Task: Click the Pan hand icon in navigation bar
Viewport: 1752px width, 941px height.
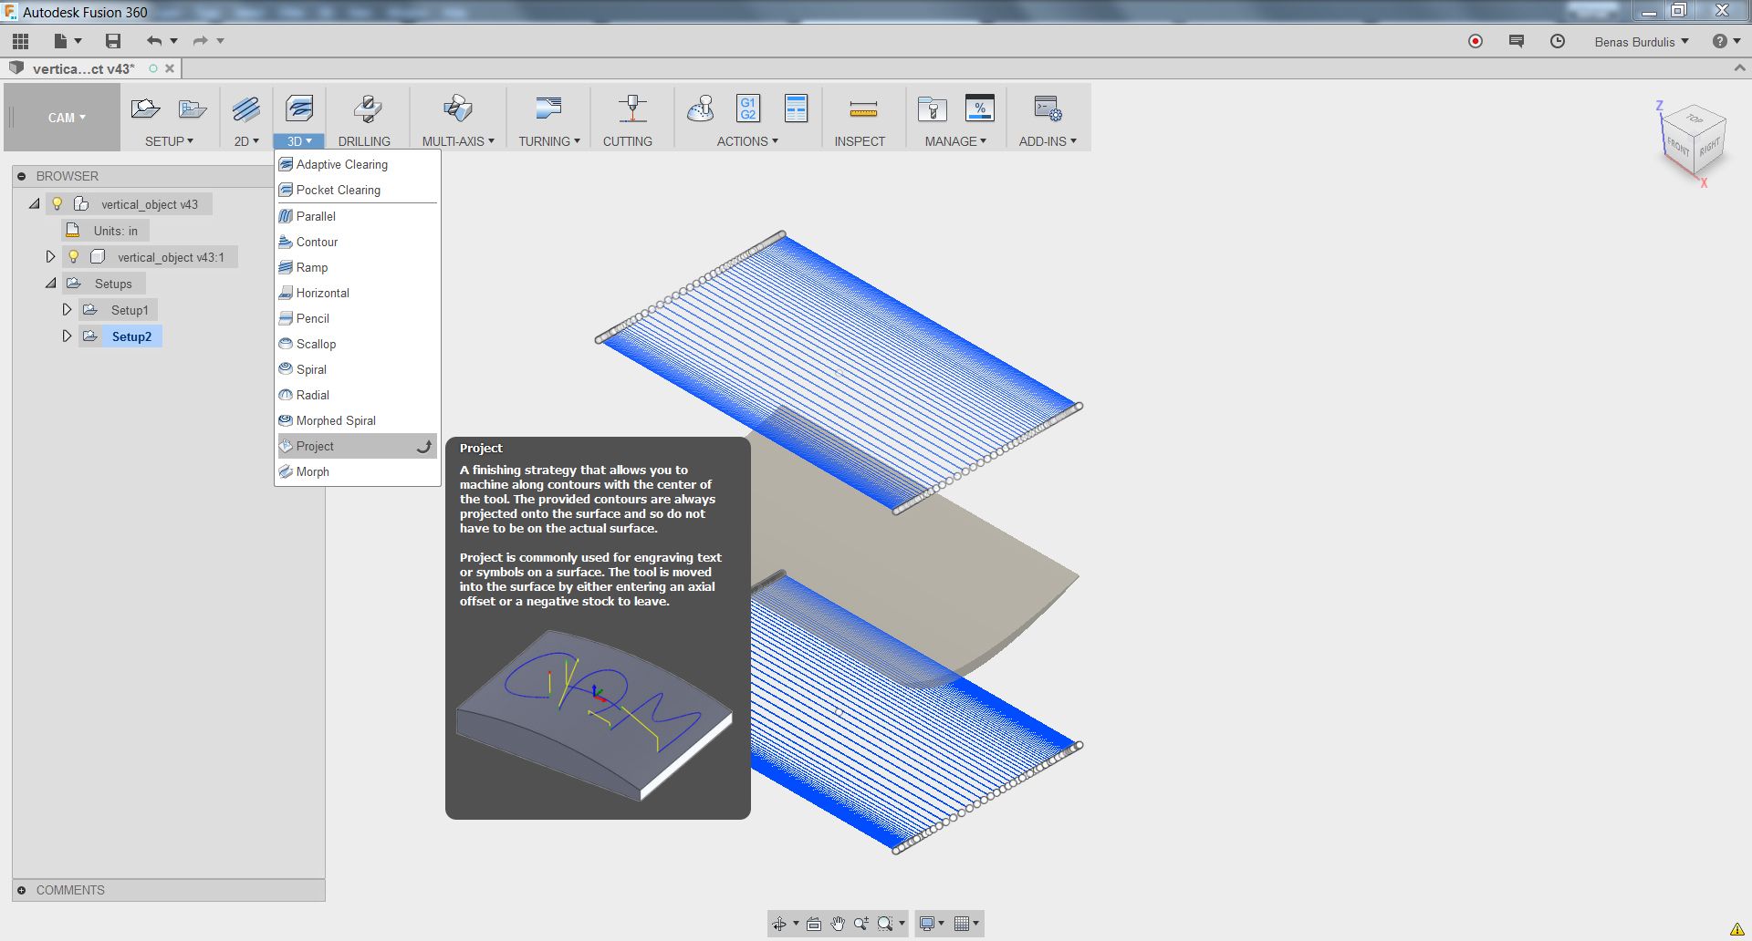Action: click(837, 923)
